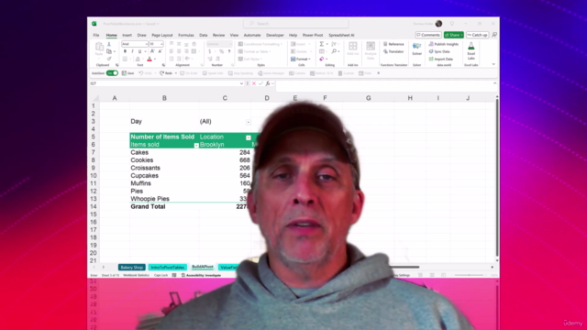
Task: Switch to the Insert ribbon tab
Action: (127, 35)
